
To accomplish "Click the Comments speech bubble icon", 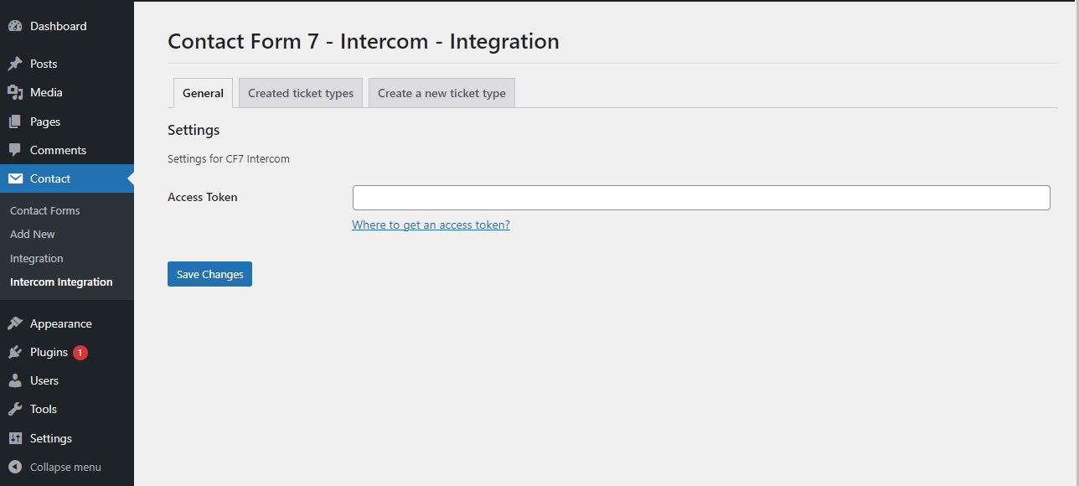I will pyautogui.click(x=15, y=150).
